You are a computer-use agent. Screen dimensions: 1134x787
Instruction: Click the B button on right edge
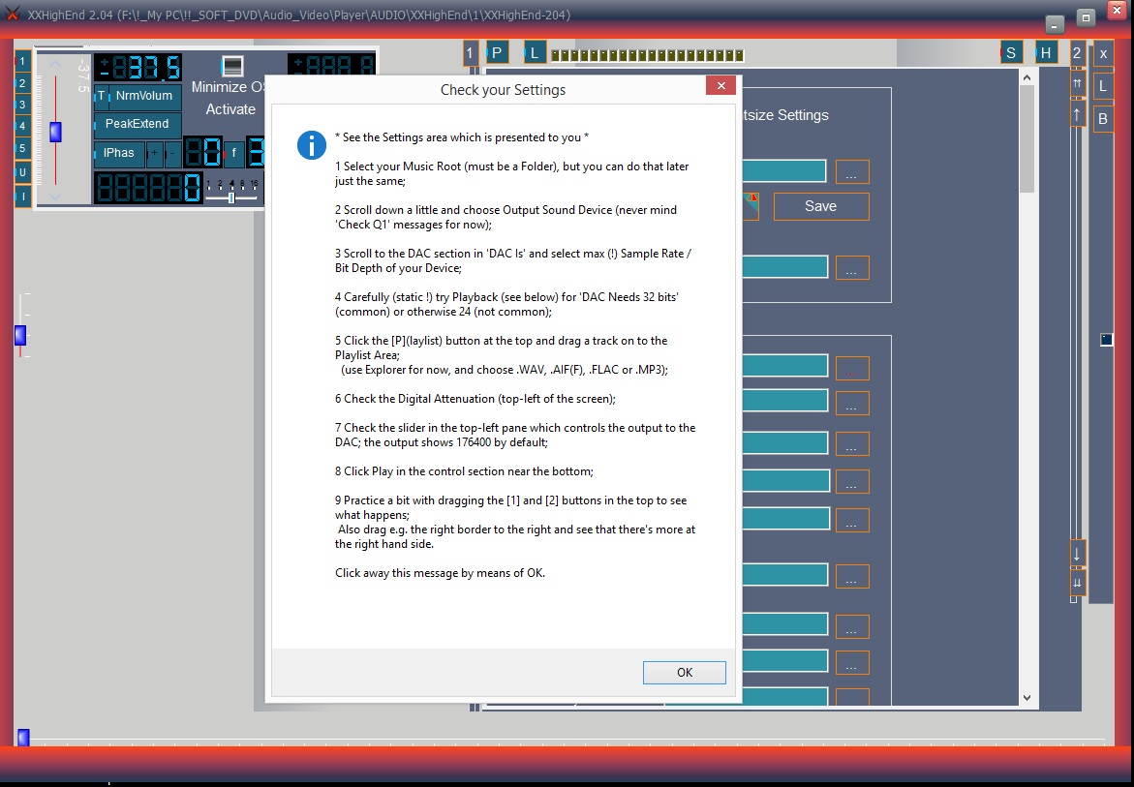click(1103, 118)
